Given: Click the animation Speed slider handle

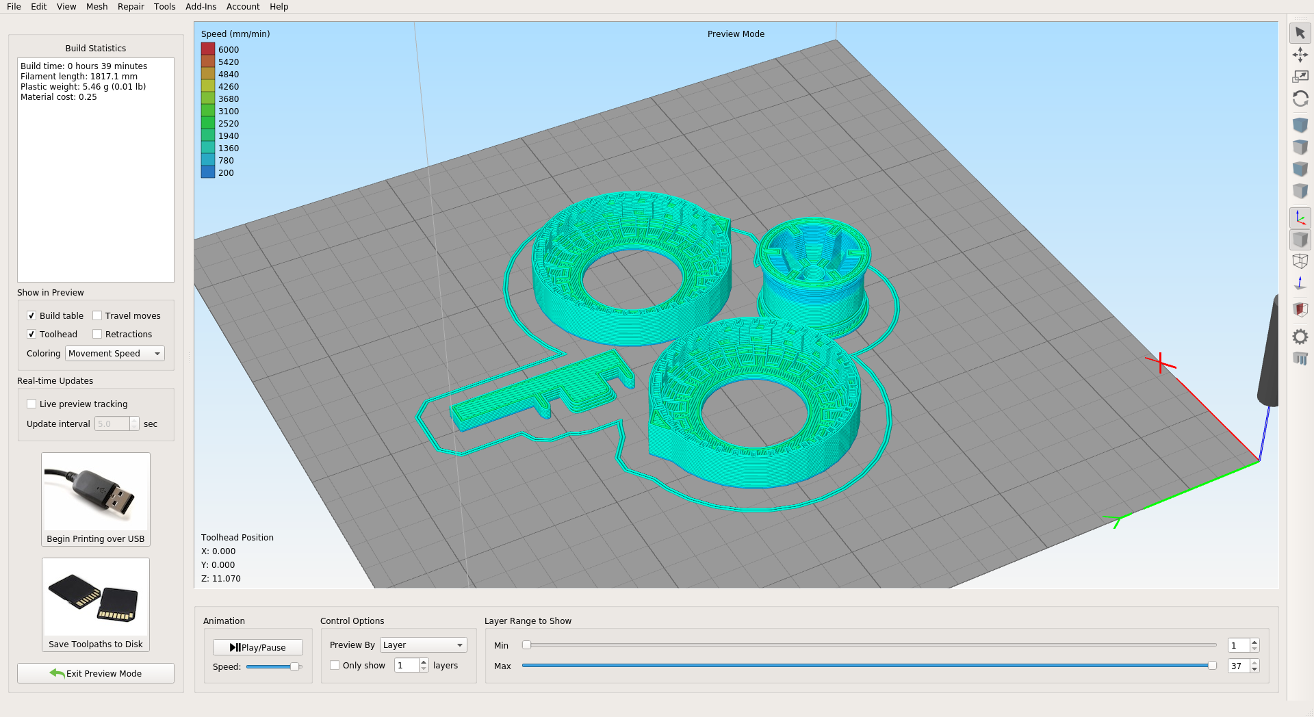Looking at the screenshot, I should pyautogui.click(x=294, y=666).
